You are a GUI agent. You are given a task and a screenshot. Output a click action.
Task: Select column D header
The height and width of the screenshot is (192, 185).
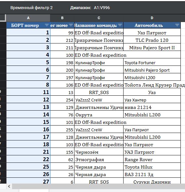click(x=152, y=18)
